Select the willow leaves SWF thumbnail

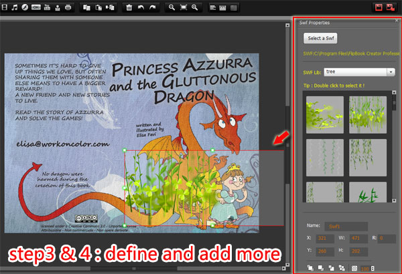coord(368,158)
